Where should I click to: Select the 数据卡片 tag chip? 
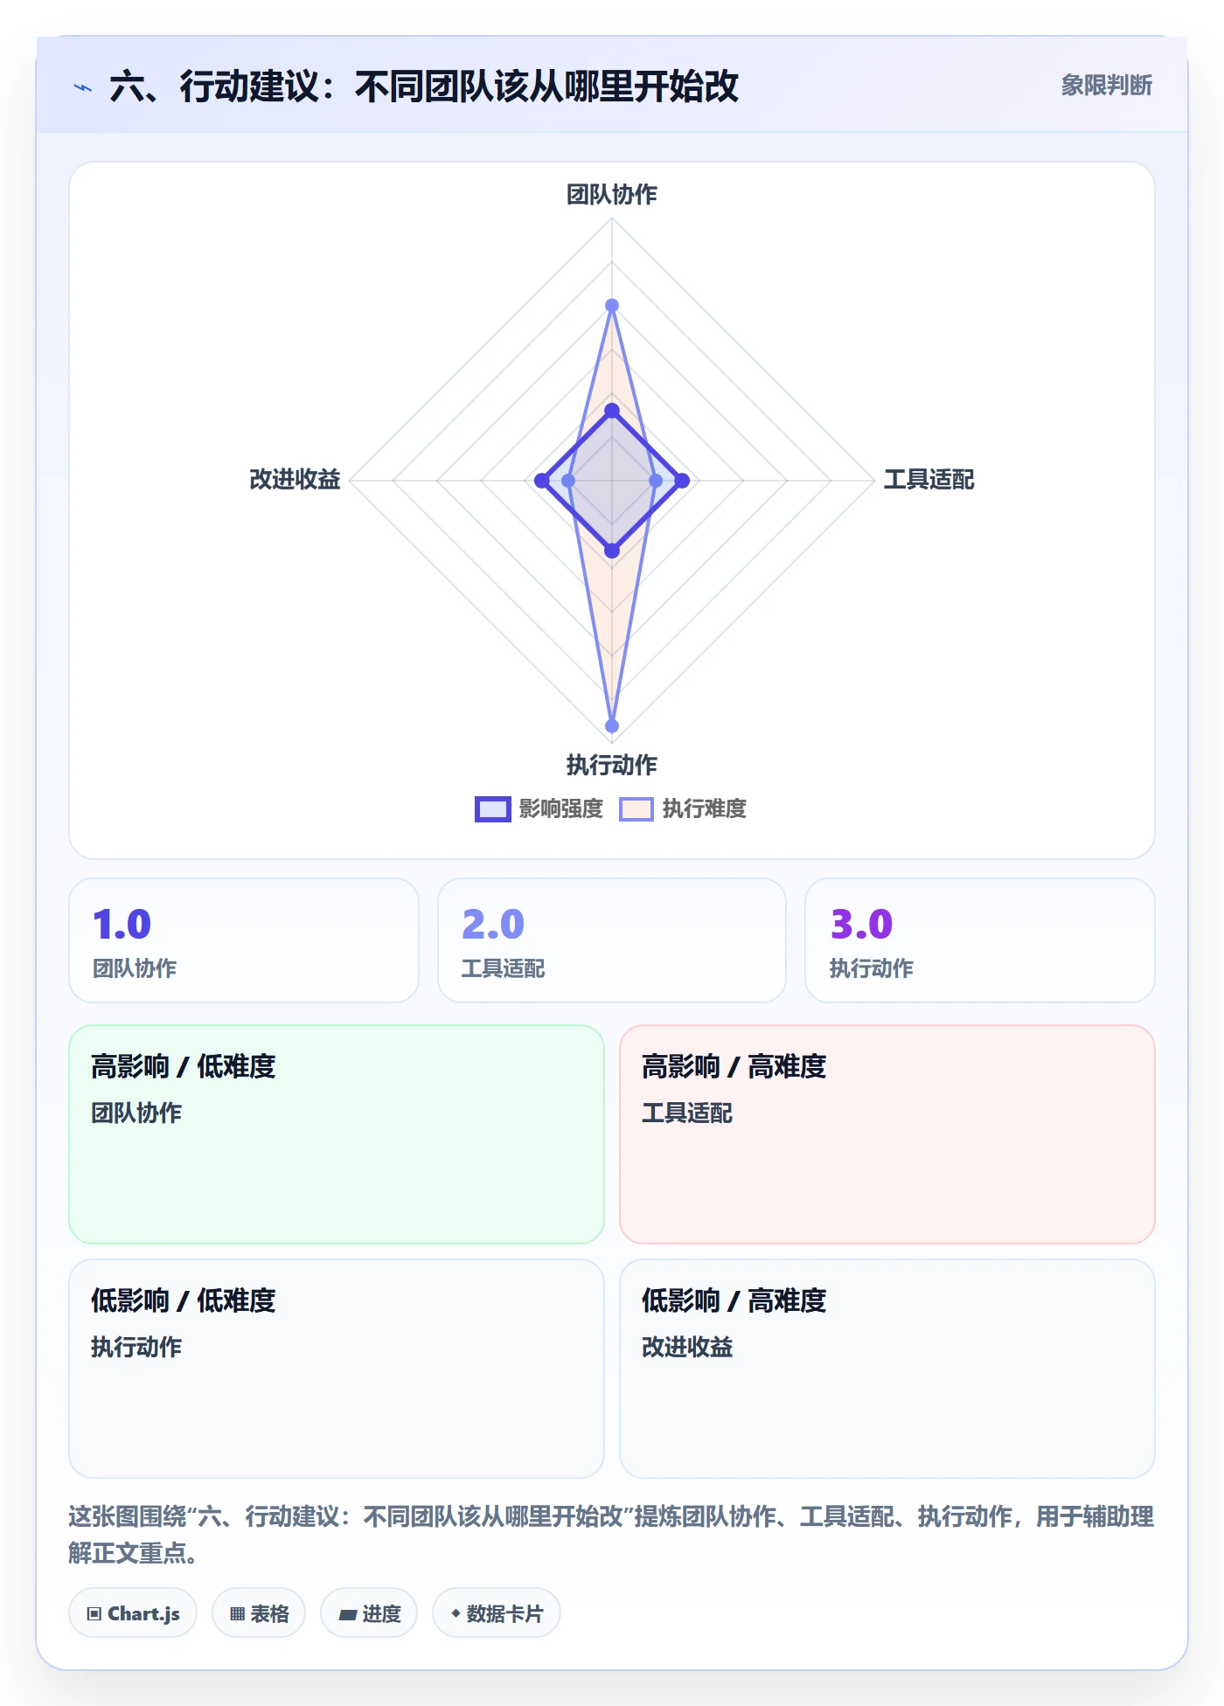click(x=497, y=1613)
